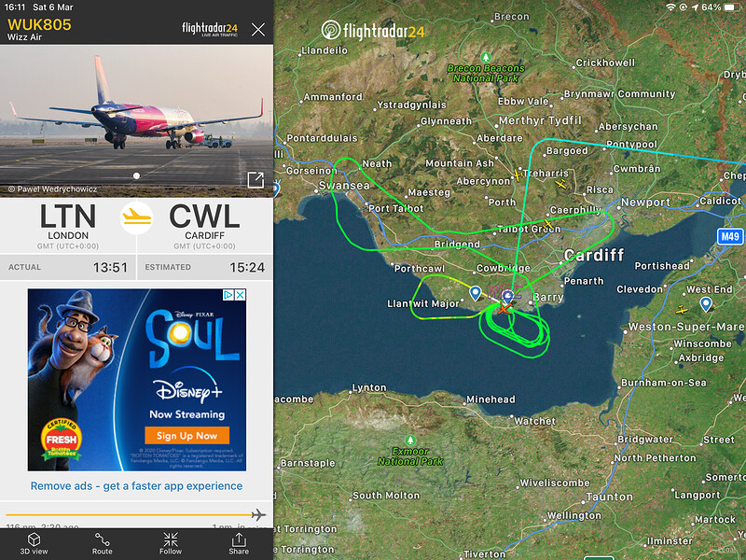Tap the Wizz Air aircraft photo
This screenshot has height=560, width=746.
[x=136, y=120]
